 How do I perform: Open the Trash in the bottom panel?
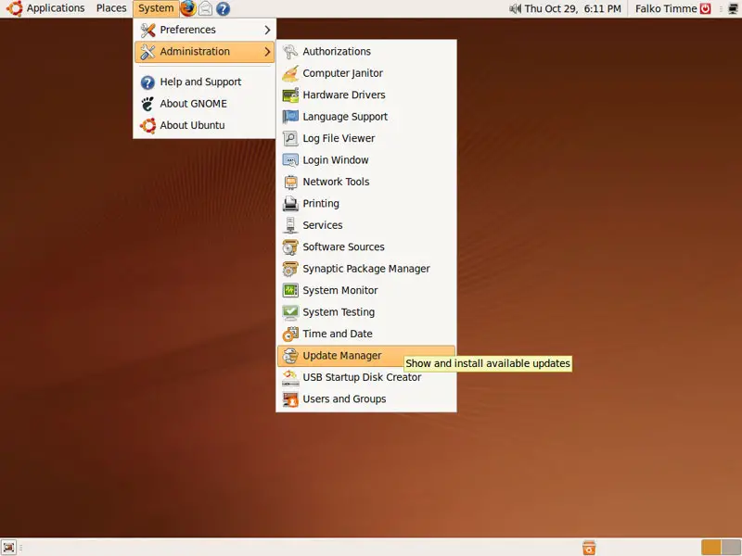tap(589, 548)
